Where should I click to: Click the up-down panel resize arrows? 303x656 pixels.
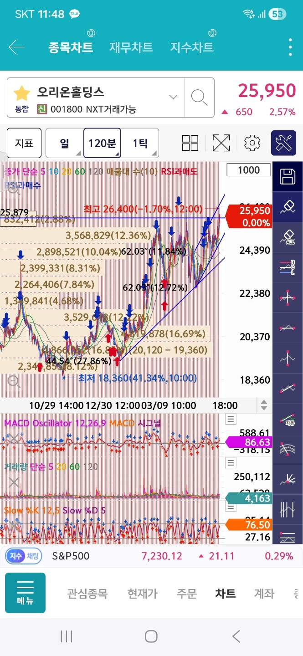[263, 405]
